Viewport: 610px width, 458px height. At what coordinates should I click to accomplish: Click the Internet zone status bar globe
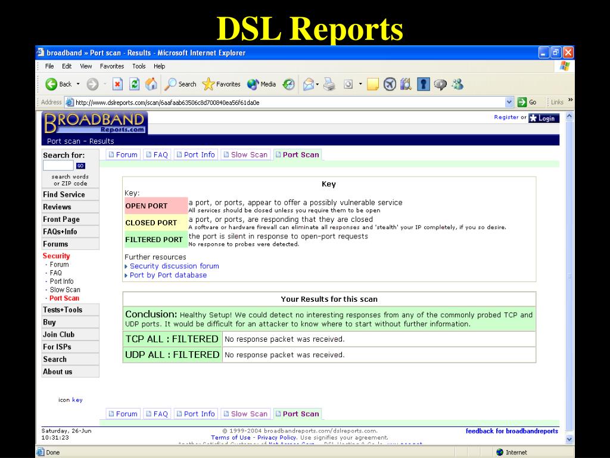pos(500,452)
